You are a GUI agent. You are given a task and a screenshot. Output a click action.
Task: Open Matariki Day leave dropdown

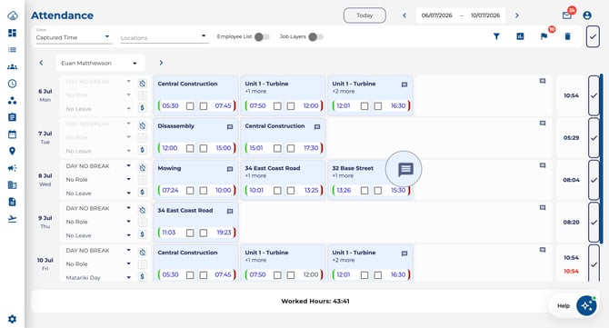(98, 277)
